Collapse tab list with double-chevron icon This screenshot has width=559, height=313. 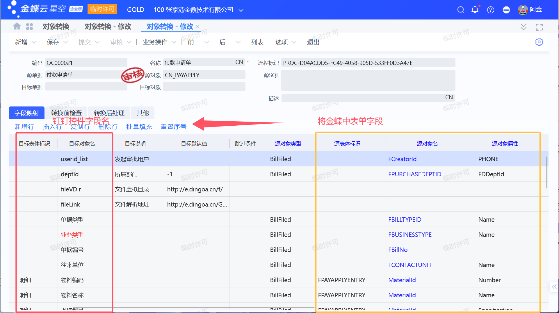point(523,27)
